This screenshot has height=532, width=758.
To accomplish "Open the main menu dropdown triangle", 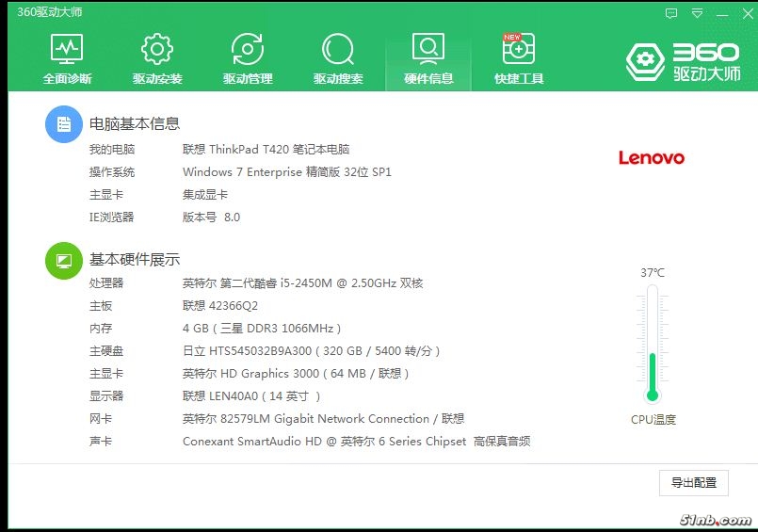I will pyautogui.click(x=697, y=13).
